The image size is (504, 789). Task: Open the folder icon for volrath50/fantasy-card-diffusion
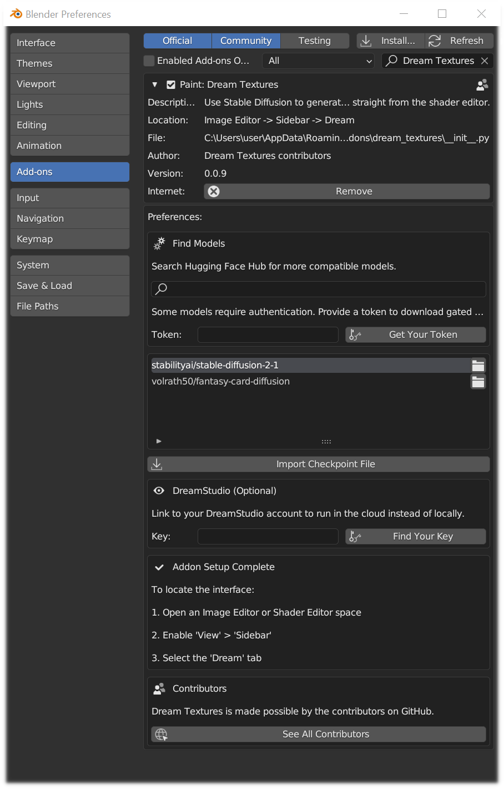point(478,382)
